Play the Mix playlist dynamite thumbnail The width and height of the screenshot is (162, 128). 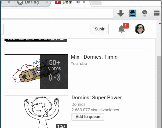tap(36, 72)
